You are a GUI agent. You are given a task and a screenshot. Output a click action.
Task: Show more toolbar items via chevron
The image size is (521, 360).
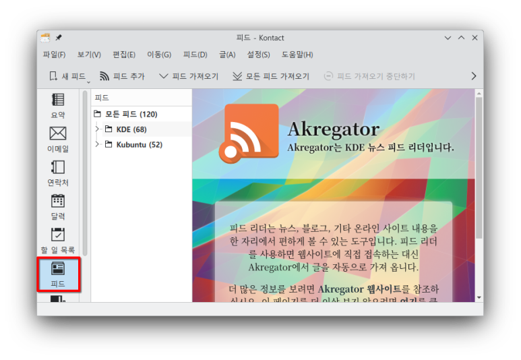click(474, 76)
